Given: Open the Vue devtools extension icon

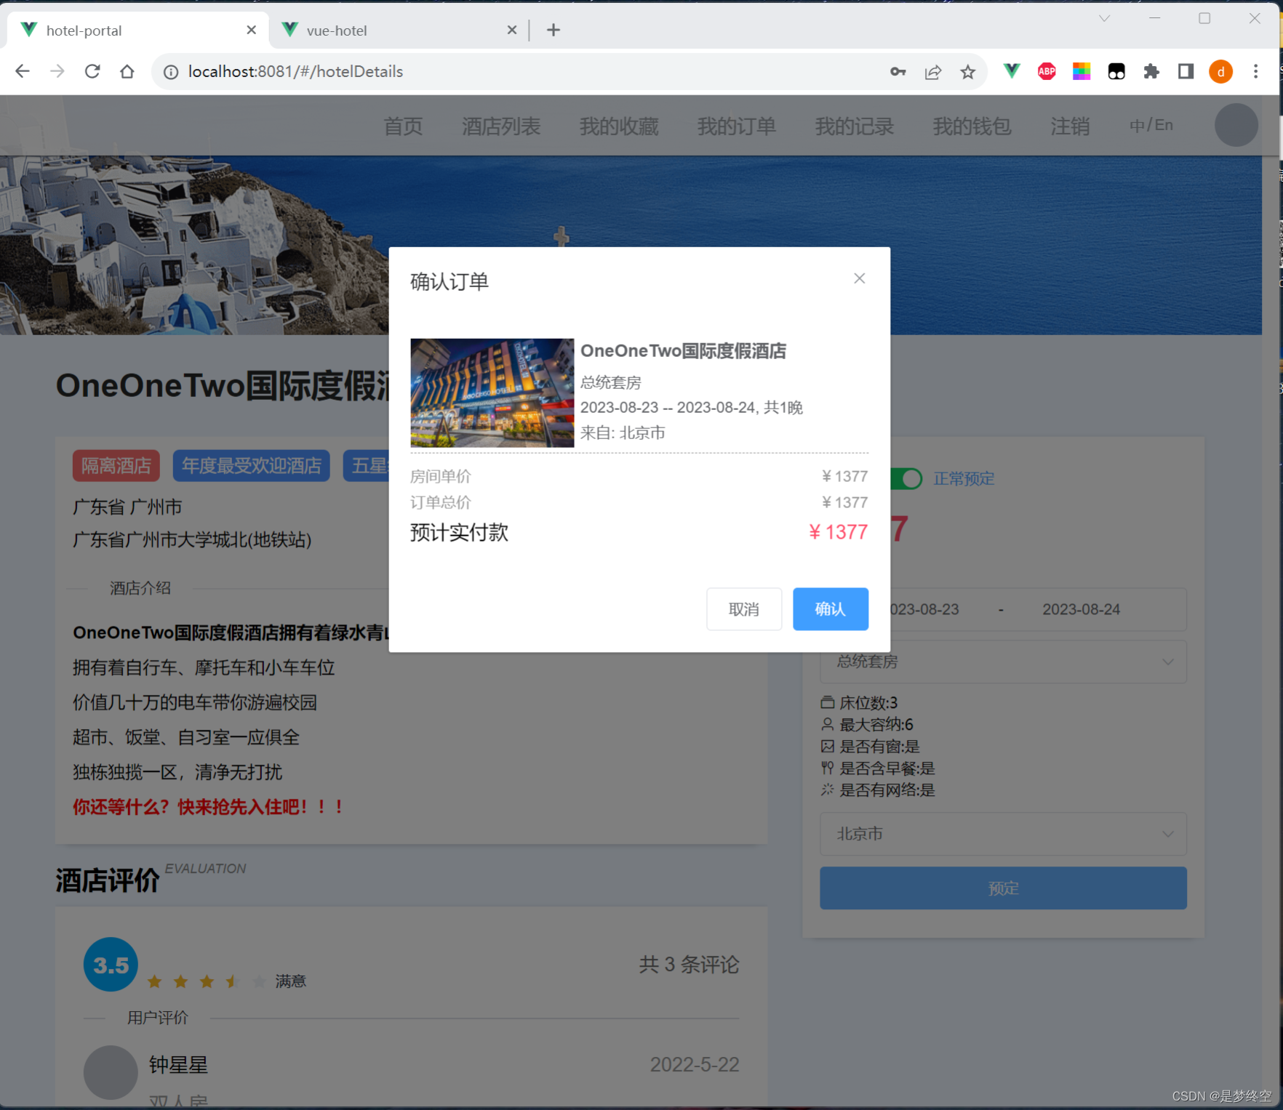Looking at the screenshot, I should [x=1011, y=71].
